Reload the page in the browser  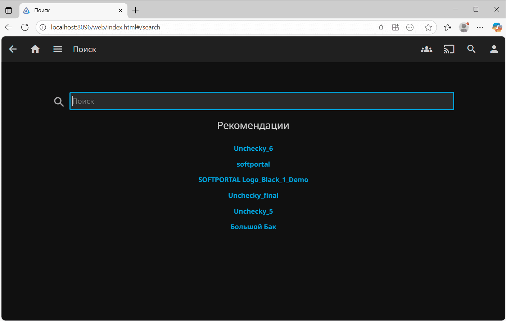tap(25, 27)
